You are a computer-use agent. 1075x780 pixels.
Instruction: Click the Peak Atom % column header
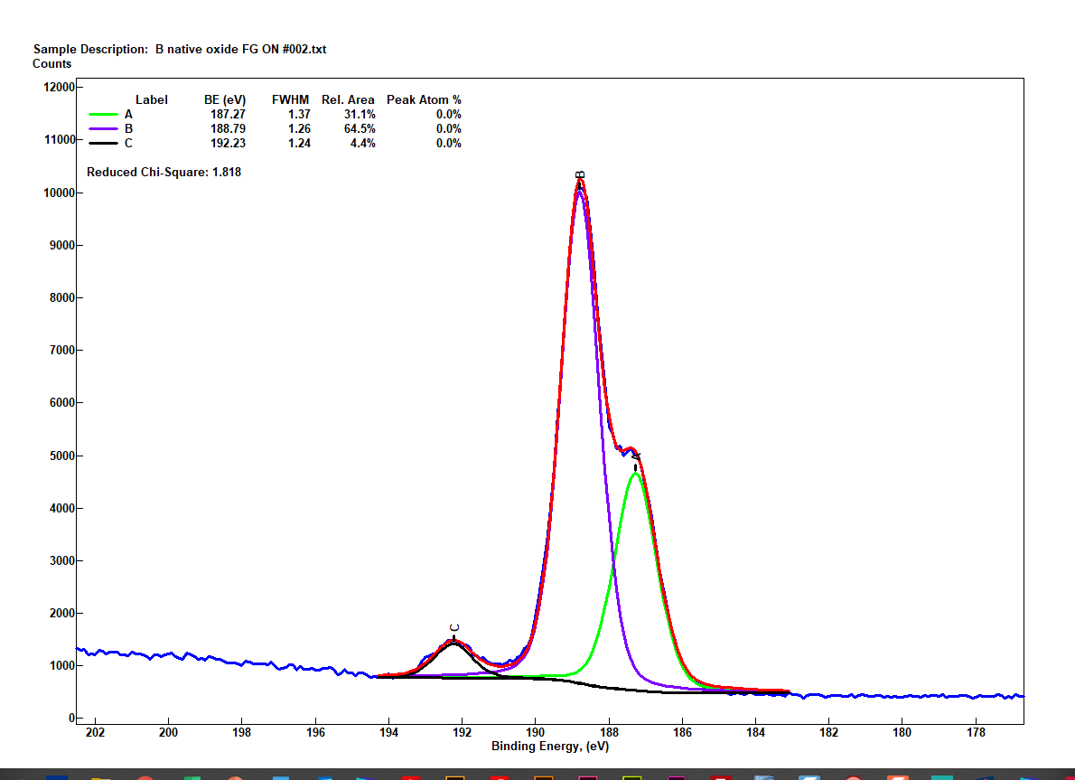click(424, 99)
